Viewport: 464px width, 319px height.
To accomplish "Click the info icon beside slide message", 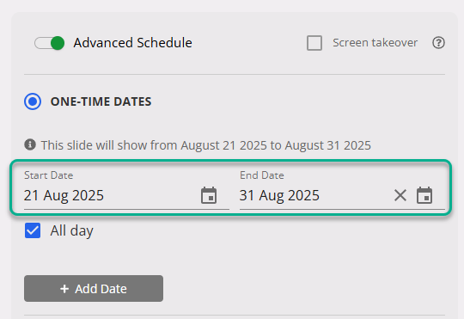I will point(30,144).
